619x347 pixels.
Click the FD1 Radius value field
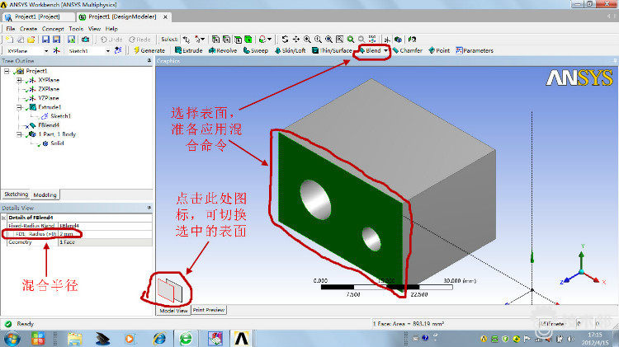click(x=105, y=234)
